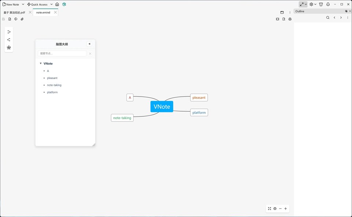The width and height of the screenshot is (352, 217).
Task: Open the Quick Access dropdown arrow
Action: click(x=51, y=4)
